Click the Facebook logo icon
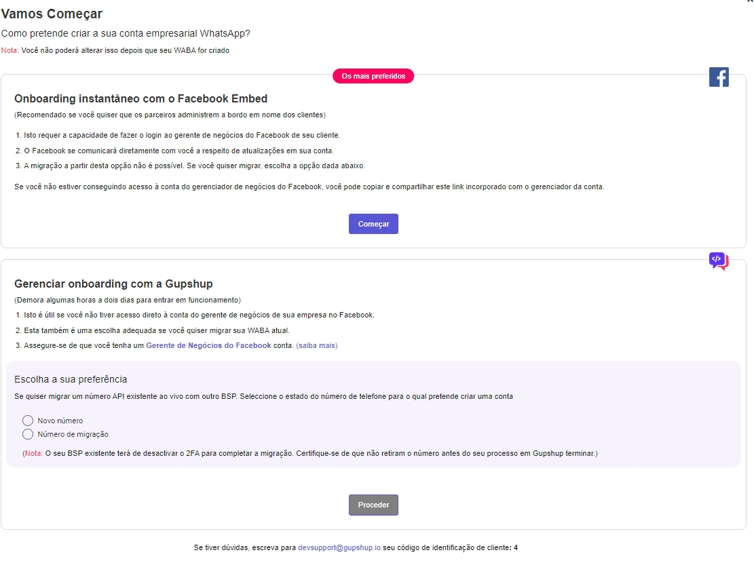Screen dimensions: 754x561 [719, 77]
